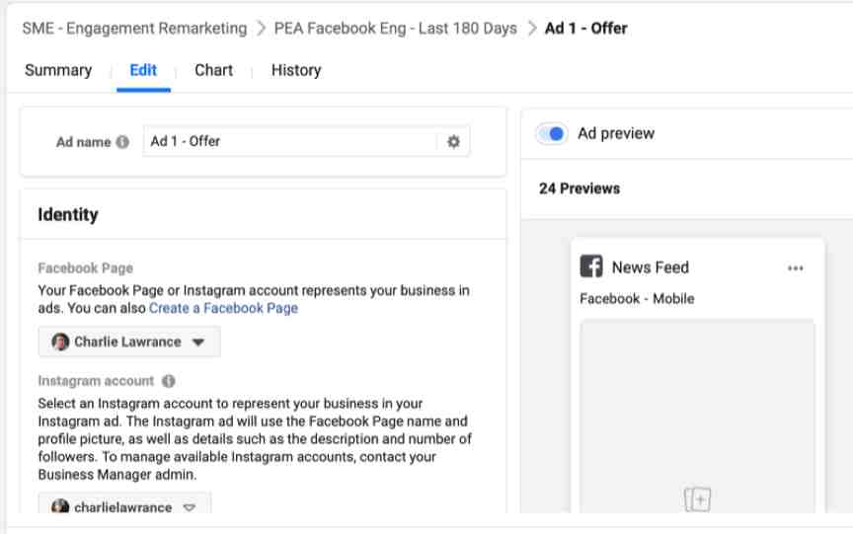The image size is (853, 534).
Task: Toggle the Ad preview switch off
Action: tap(552, 134)
